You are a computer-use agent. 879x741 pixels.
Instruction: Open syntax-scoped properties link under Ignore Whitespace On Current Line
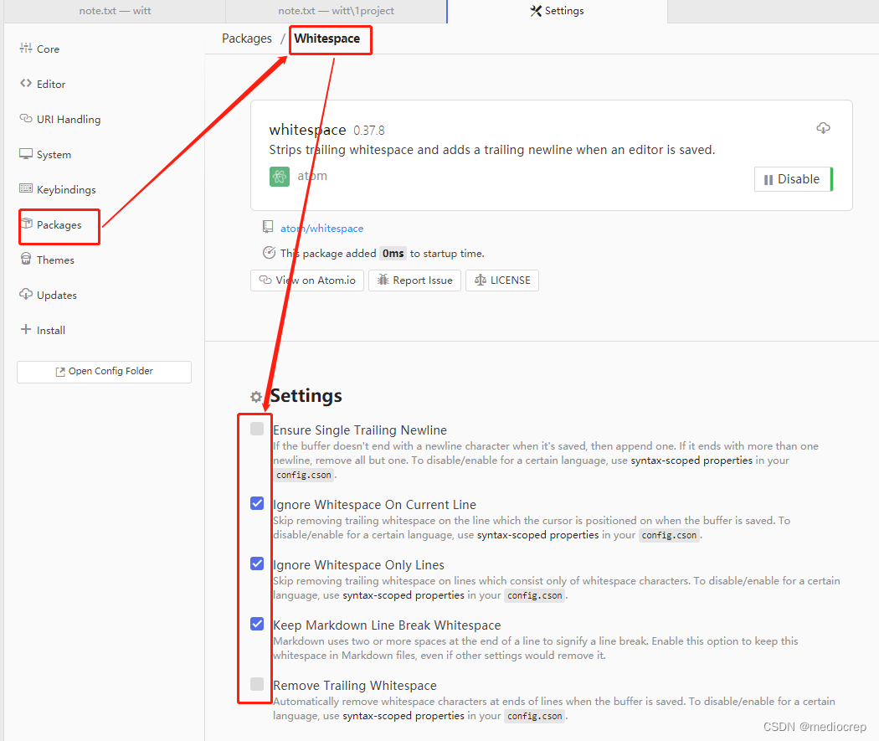coord(537,535)
